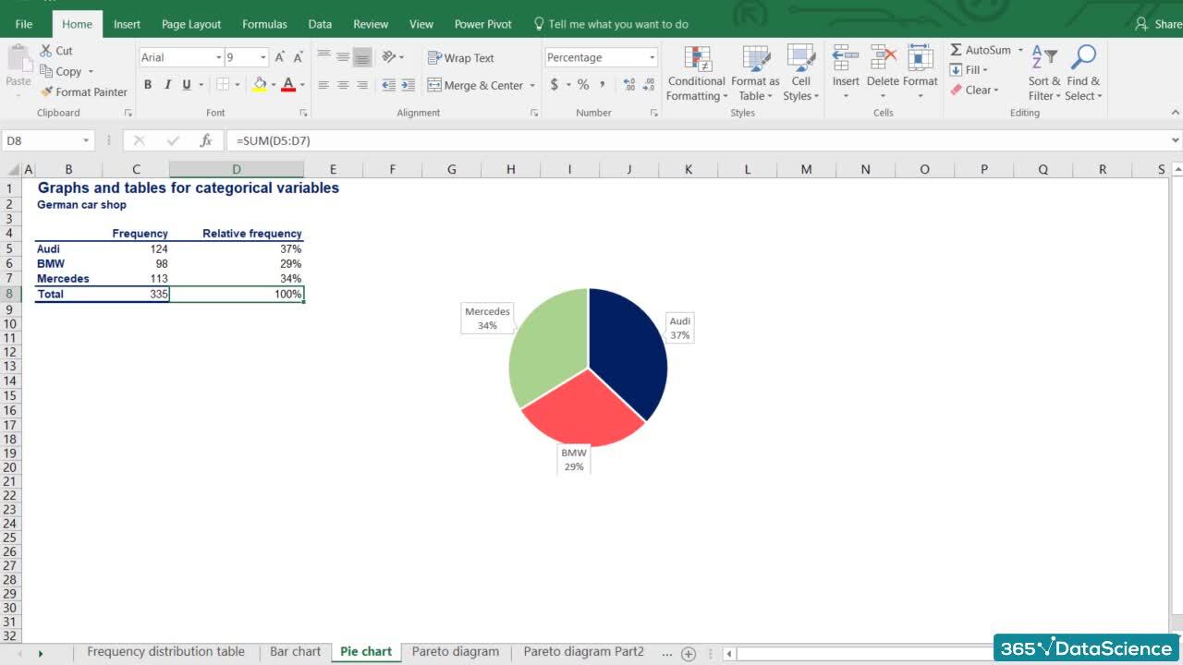Image resolution: width=1183 pixels, height=665 pixels.
Task: Open the Clear eraser dropdown
Action: point(974,90)
